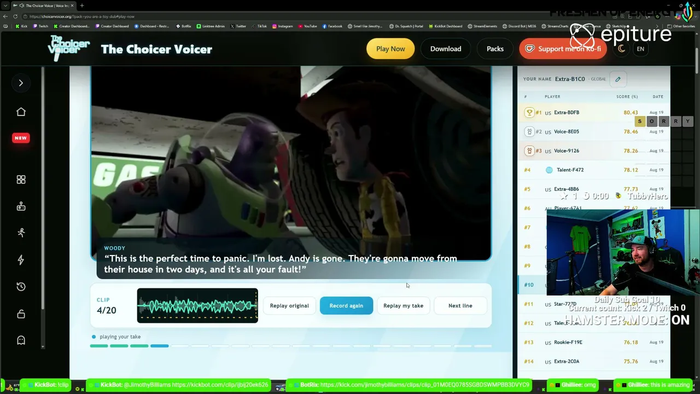Image resolution: width=700 pixels, height=394 pixels.
Task: Open the history clock sidebar icon
Action: point(21,286)
